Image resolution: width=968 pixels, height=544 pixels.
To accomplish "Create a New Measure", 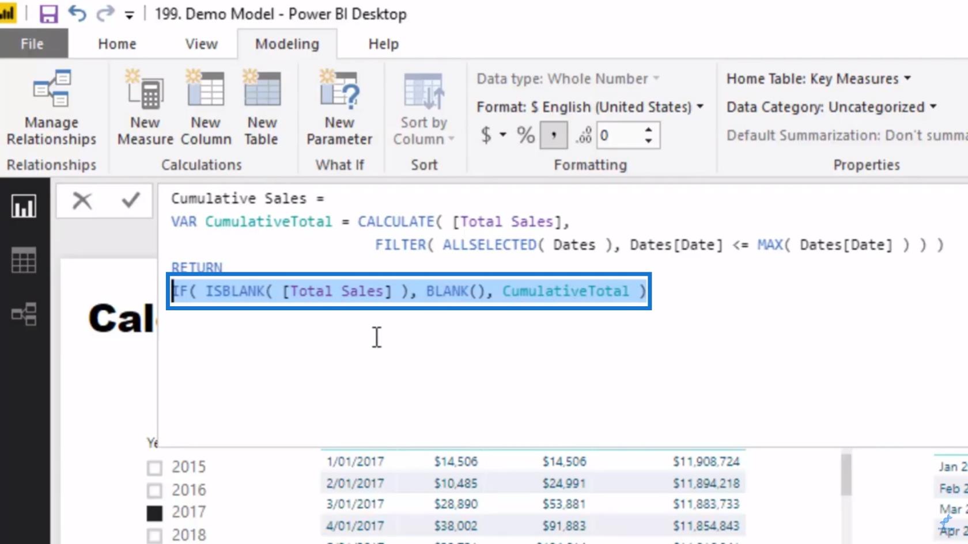I will point(145,108).
